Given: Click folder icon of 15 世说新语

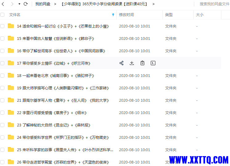Looking at the screenshot, I should [11, 38].
